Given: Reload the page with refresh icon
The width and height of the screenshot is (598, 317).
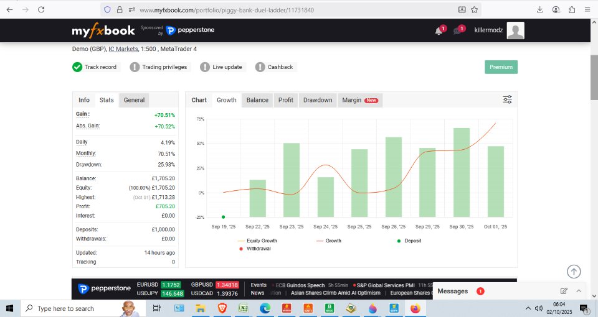Looking at the screenshot, I should pos(41,10).
